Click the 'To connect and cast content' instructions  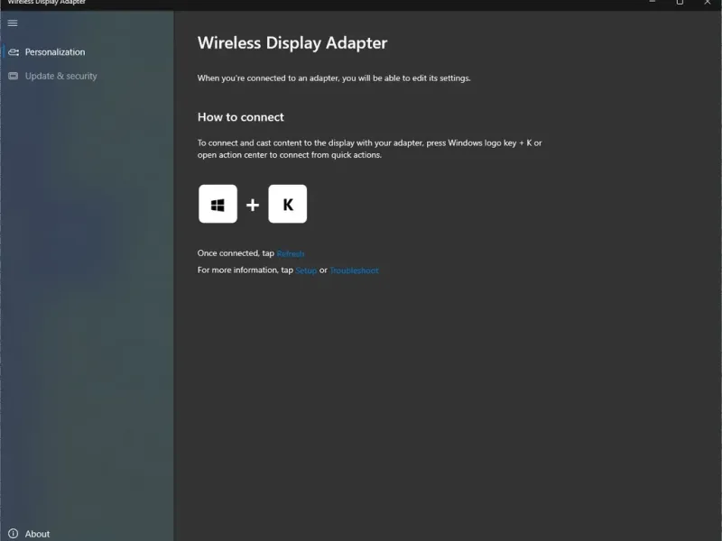(370, 149)
